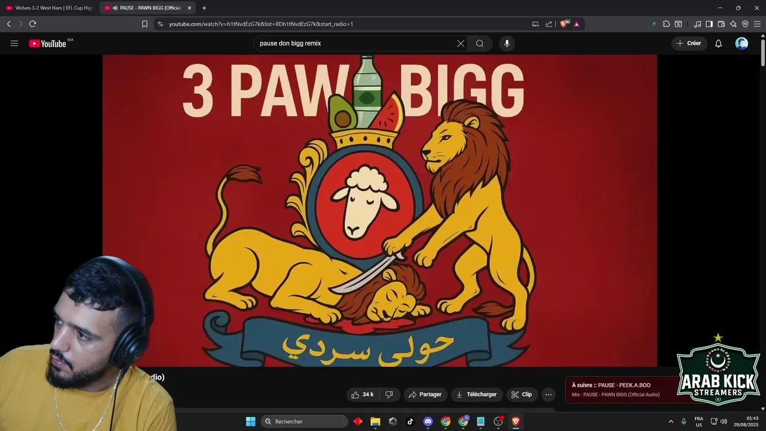Open a new browser tab
Viewport: 766px width, 431px height.
pos(204,8)
